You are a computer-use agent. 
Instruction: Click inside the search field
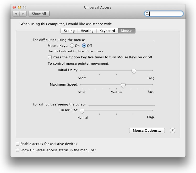click(165, 14)
